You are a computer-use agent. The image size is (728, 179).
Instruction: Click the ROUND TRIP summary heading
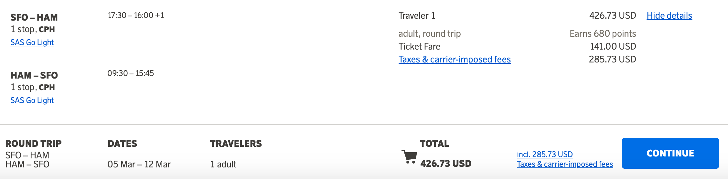(x=34, y=144)
